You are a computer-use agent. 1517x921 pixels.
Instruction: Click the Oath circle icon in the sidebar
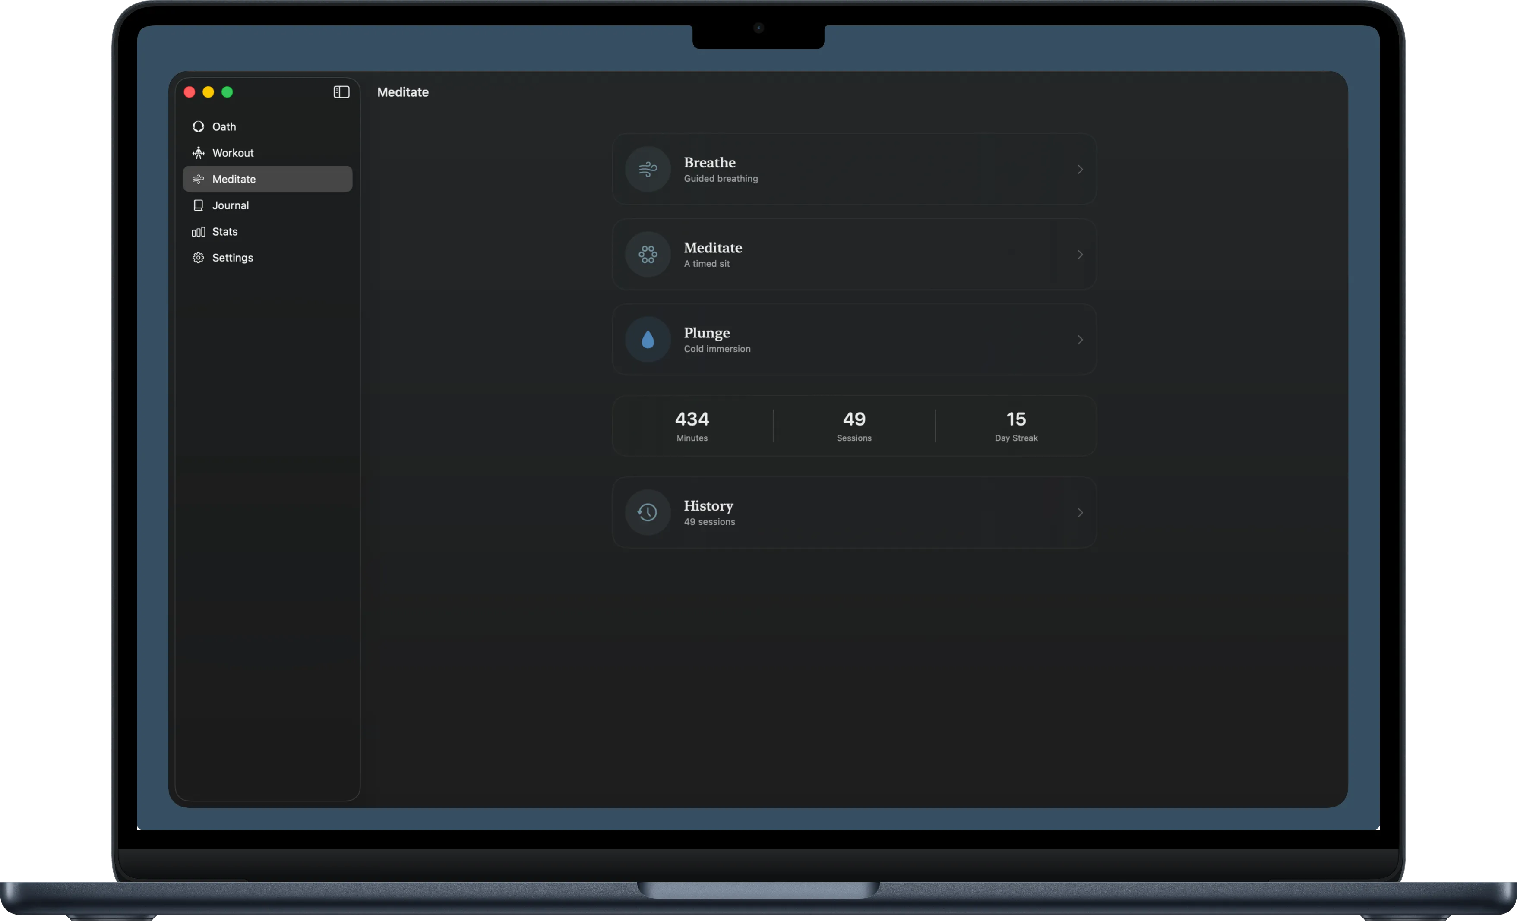click(198, 126)
